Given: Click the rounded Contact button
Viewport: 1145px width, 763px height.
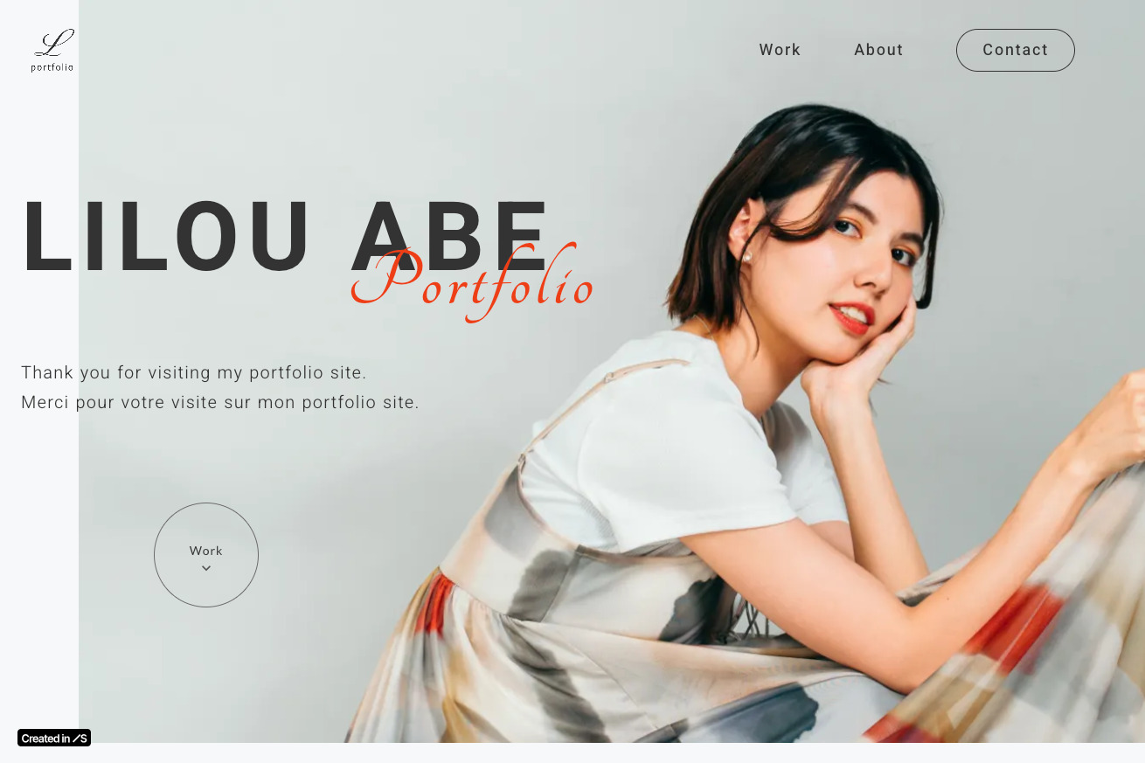Looking at the screenshot, I should click(1016, 50).
